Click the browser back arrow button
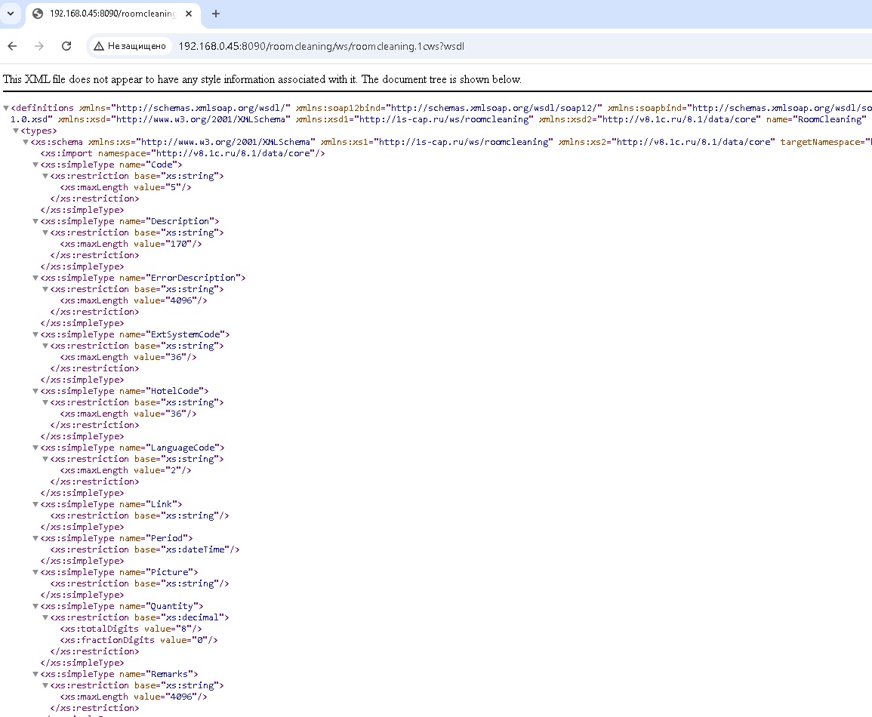Image resolution: width=872 pixels, height=717 pixels. (12, 46)
